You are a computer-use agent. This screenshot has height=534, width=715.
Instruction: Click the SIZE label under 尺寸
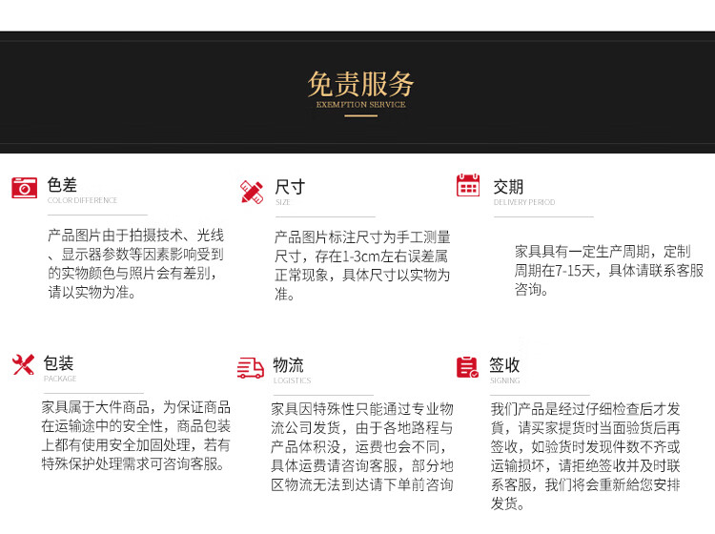[x=283, y=202]
